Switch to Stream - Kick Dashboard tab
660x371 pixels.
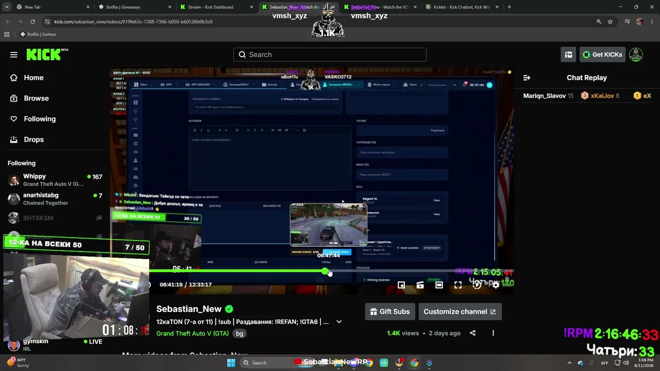click(216, 7)
